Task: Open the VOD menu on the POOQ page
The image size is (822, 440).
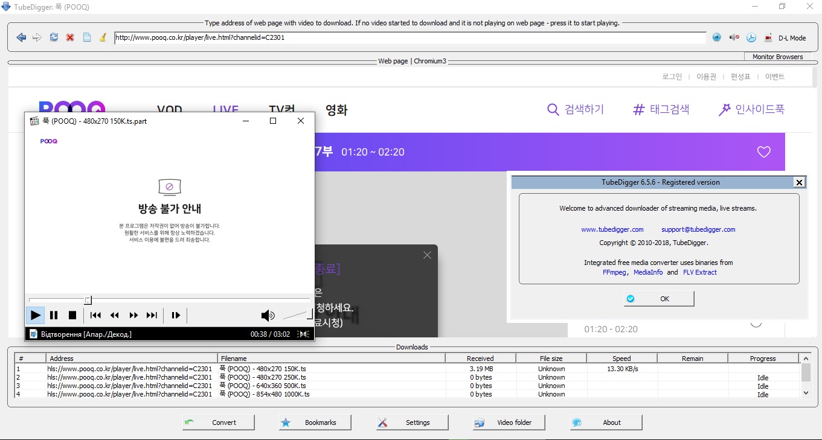Action: [170, 110]
